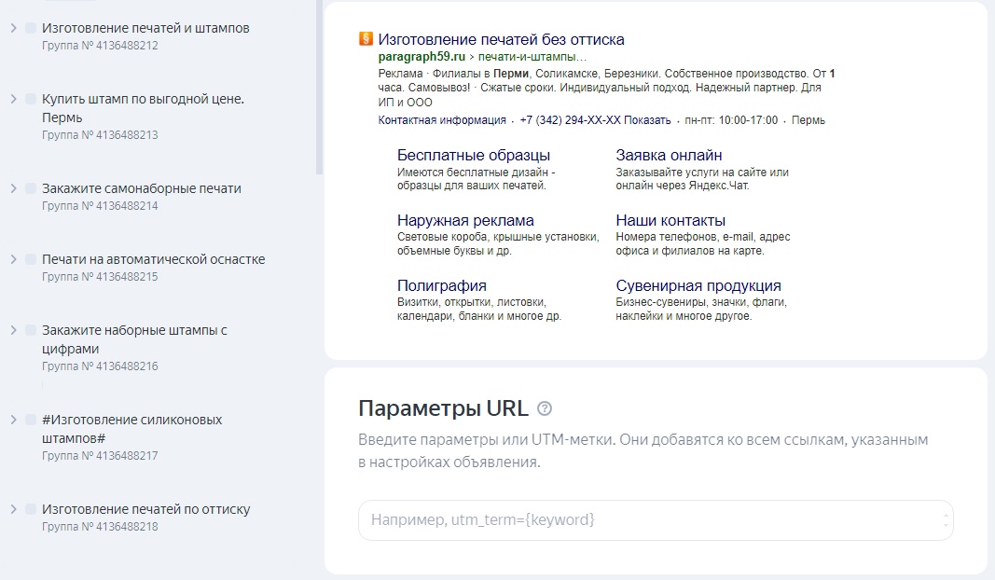Select the Закажите самонаборные печати group checkbox
Screen dimensions: 995x580
(x=31, y=188)
